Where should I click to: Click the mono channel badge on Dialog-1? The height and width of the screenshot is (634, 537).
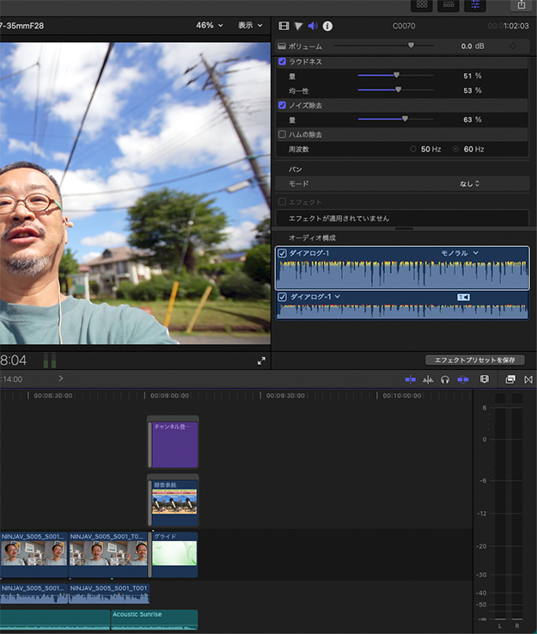[x=463, y=297]
